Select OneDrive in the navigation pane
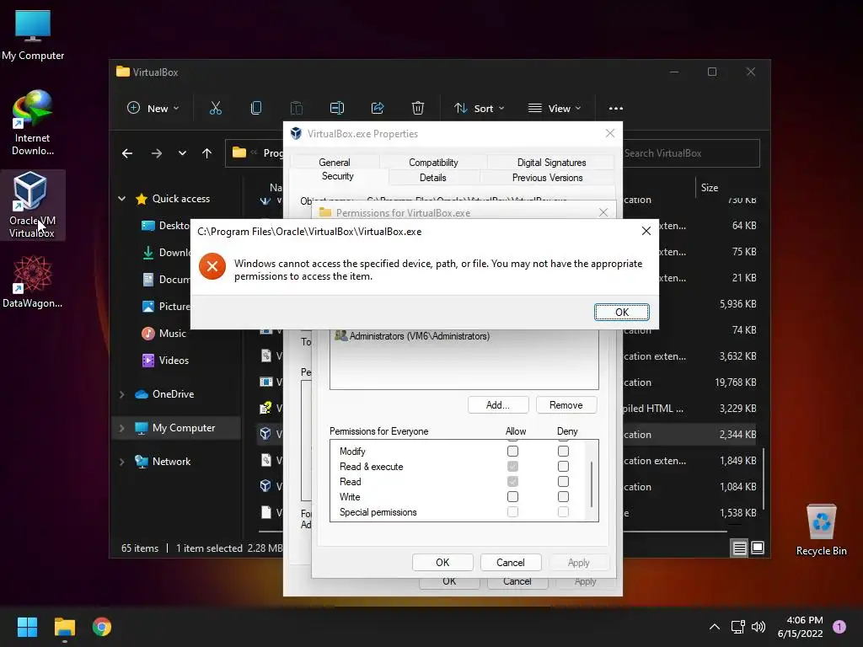This screenshot has width=863, height=647. tap(173, 394)
